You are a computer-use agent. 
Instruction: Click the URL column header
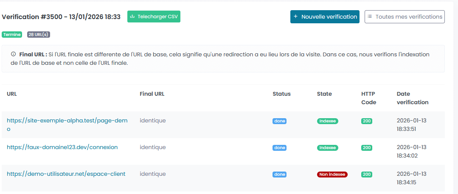(11, 94)
